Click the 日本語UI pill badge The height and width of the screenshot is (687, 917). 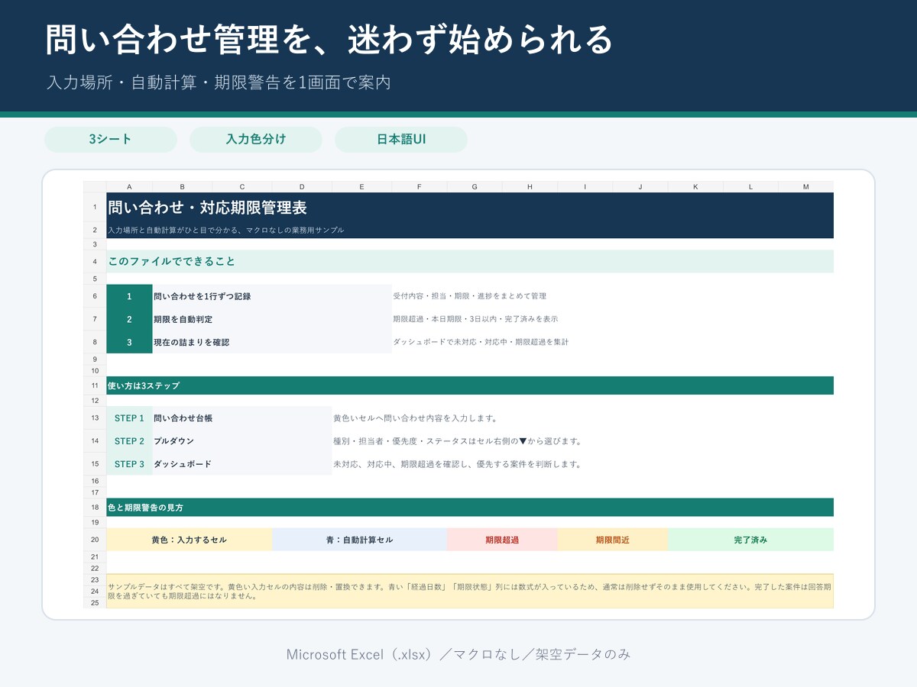coord(401,140)
